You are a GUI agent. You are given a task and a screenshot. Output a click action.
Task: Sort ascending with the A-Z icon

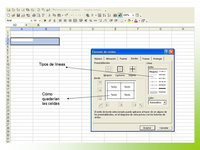(x=104, y=15)
